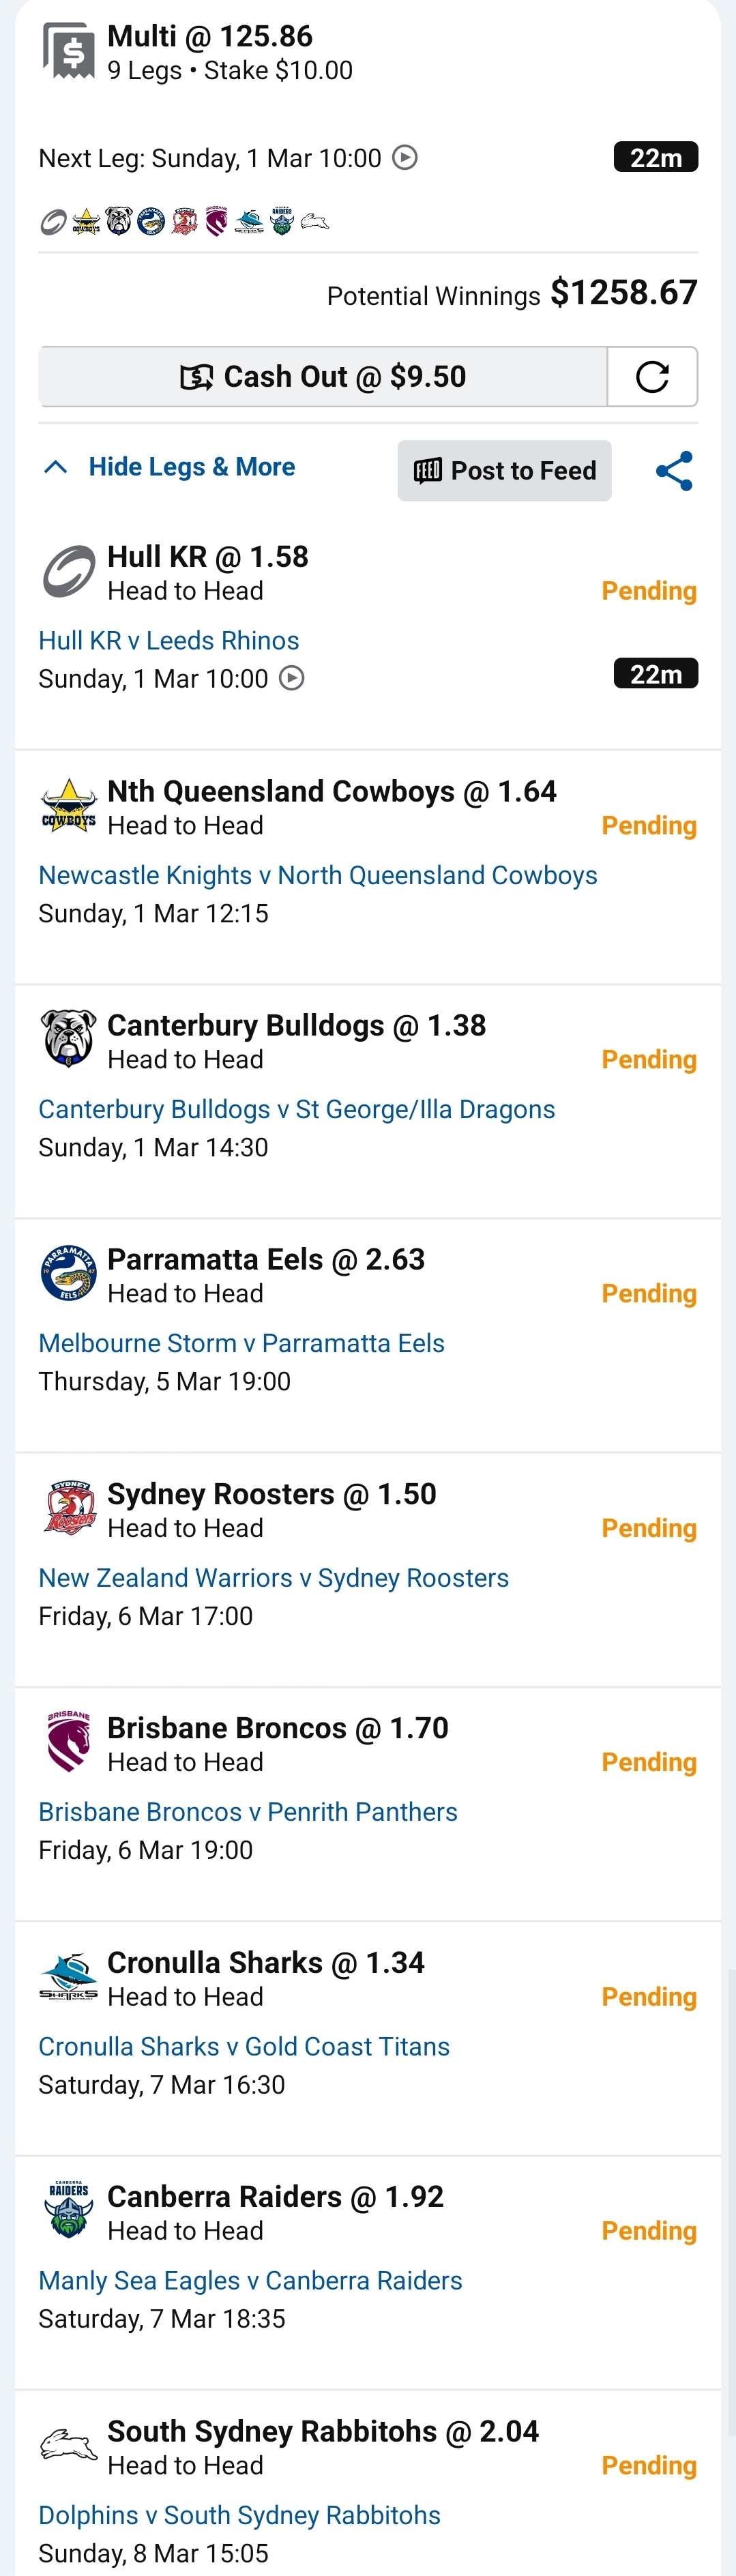Open Melbourne Storm v Parramatta Eels link

click(x=241, y=1343)
